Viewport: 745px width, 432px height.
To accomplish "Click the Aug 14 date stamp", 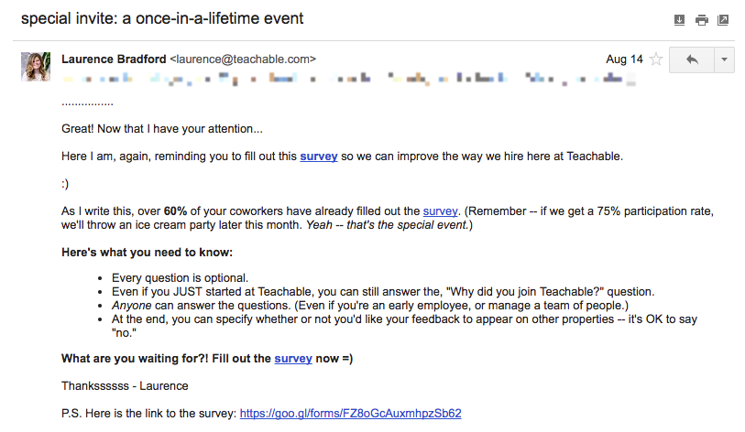I will (x=624, y=59).
